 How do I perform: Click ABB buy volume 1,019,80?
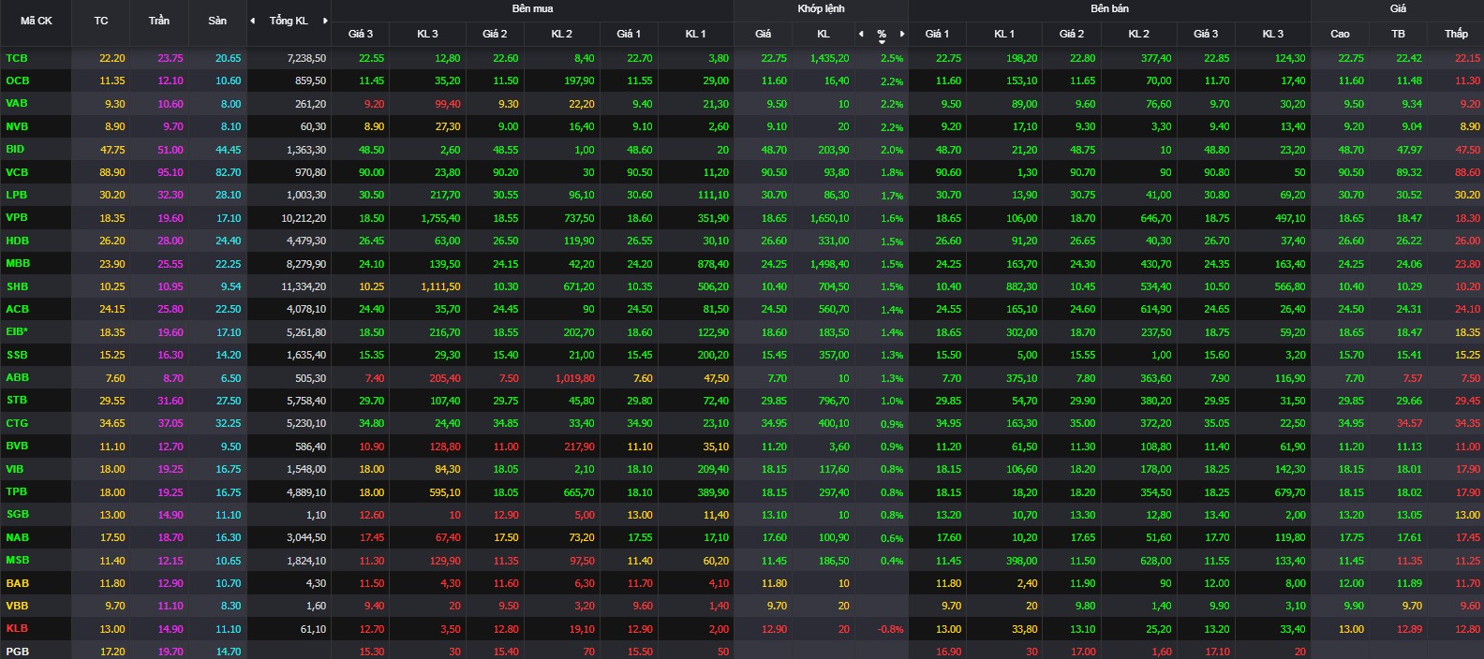click(x=575, y=378)
